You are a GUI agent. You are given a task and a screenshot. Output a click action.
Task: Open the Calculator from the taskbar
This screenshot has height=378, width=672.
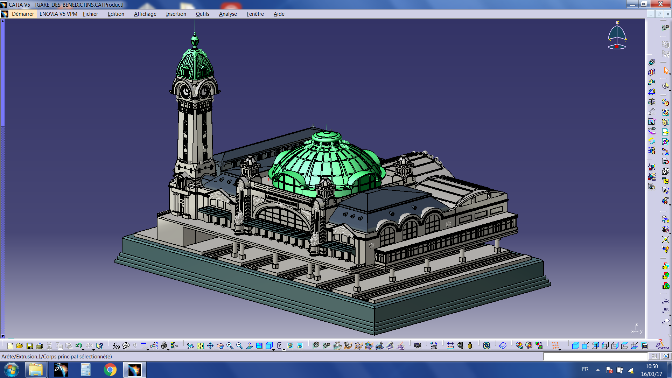coord(85,370)
